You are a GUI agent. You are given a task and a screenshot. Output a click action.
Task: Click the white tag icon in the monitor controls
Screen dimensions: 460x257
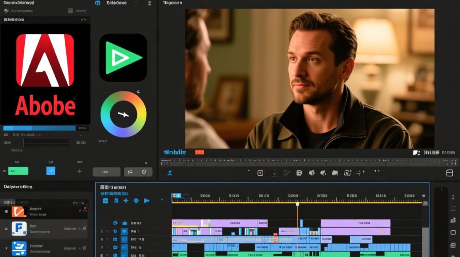tap(299, 173)
